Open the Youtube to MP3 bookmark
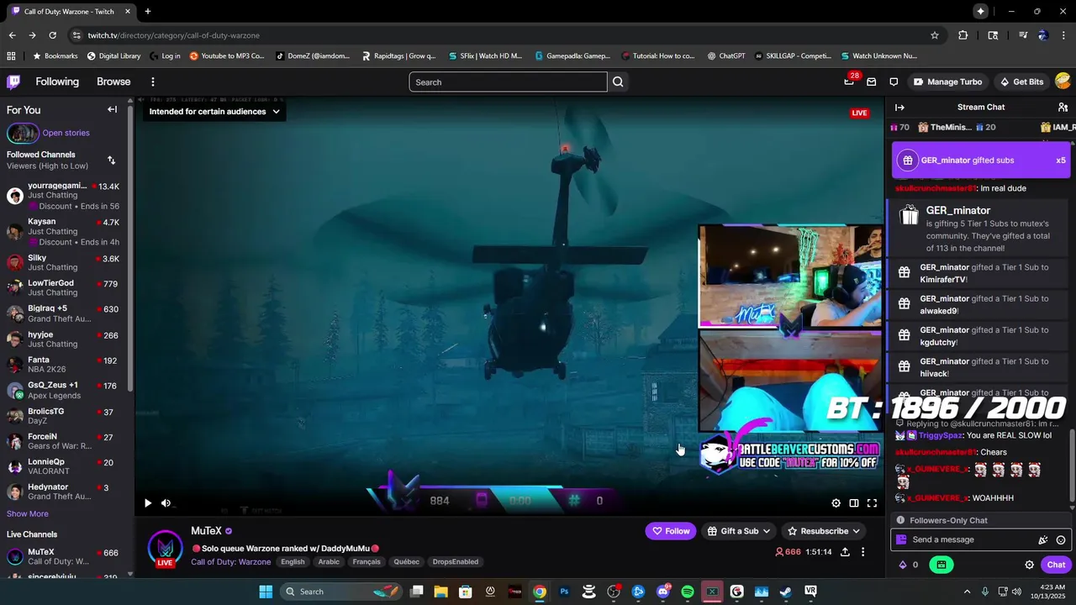1076x605 pixels. tap(227, 56)
